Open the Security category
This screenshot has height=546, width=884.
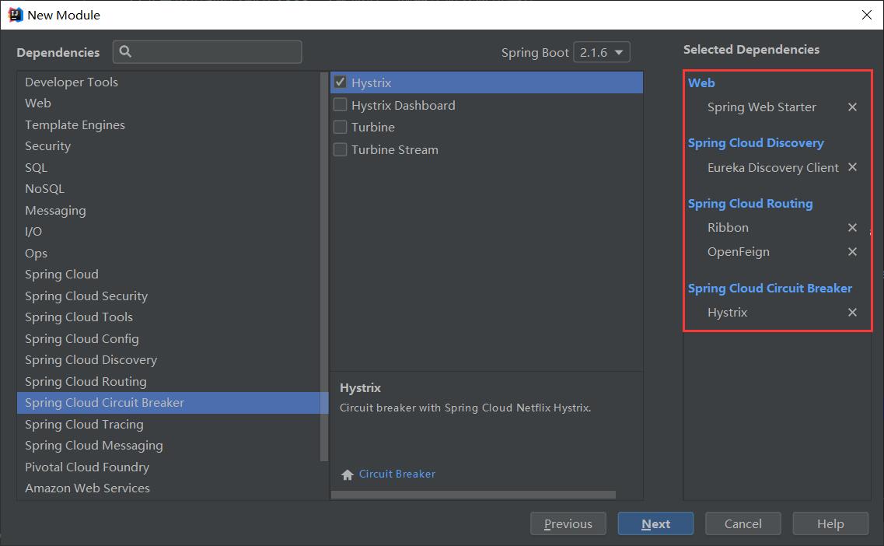[169, 146]
